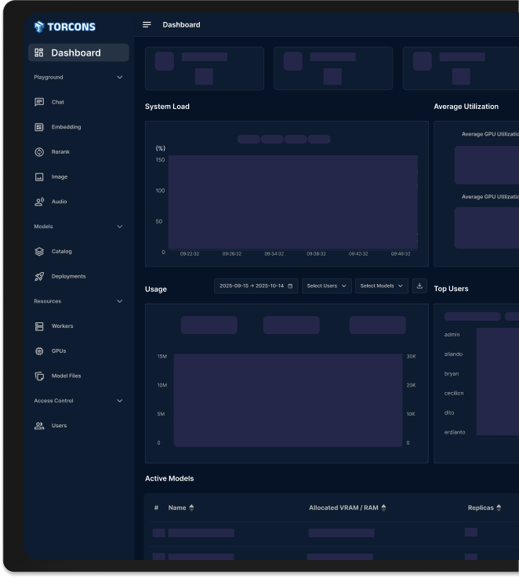Click the Usage heading

tap(155, 289)
